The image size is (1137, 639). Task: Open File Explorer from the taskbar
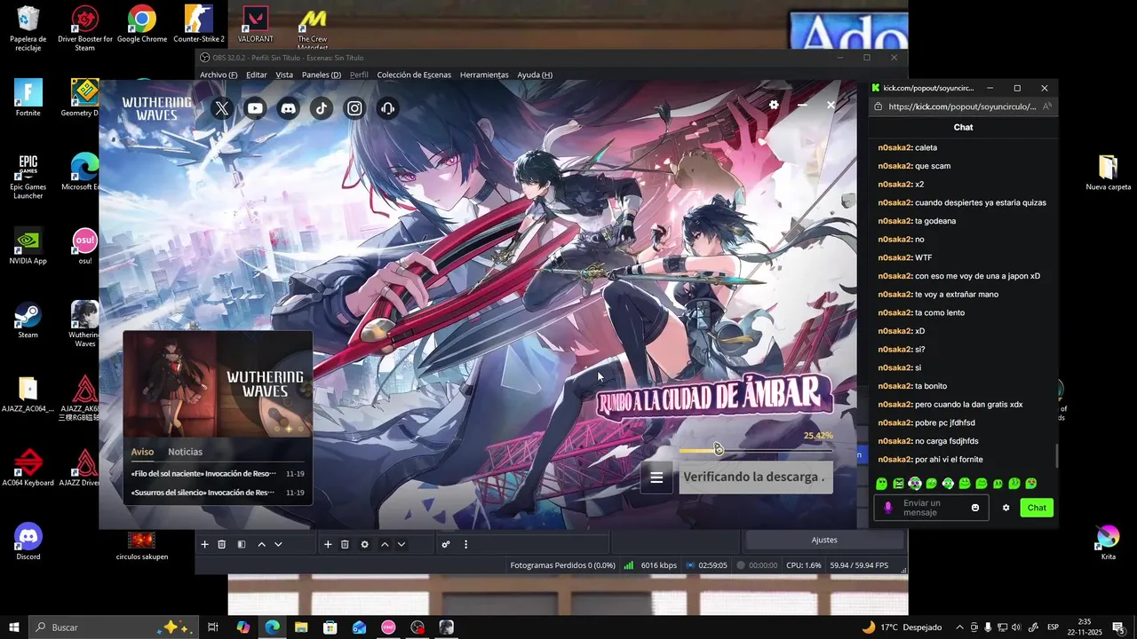coord(301,627)
